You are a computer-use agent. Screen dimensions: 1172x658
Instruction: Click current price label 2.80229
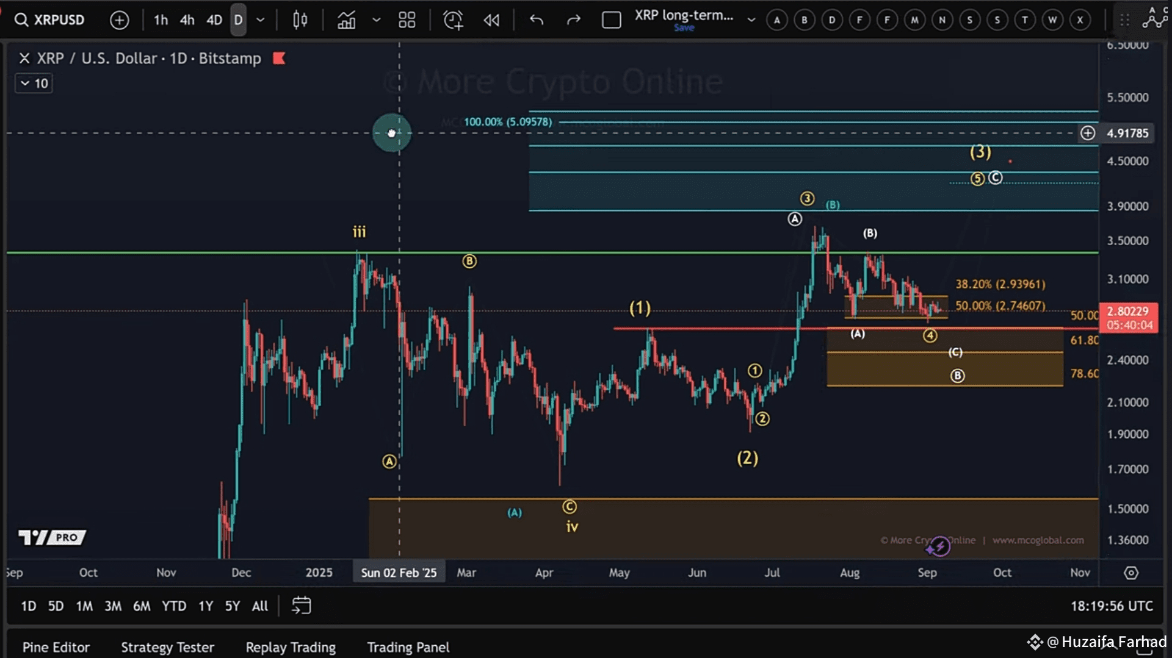pos(1128,311)
